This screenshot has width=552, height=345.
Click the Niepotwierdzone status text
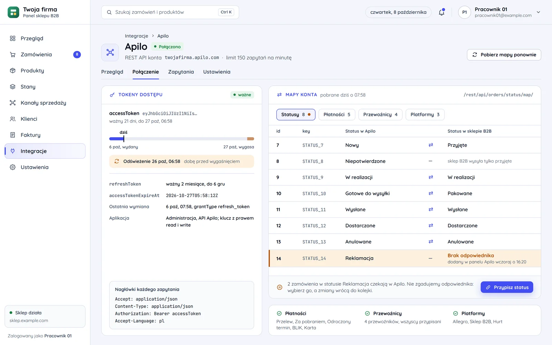(365, 161)
